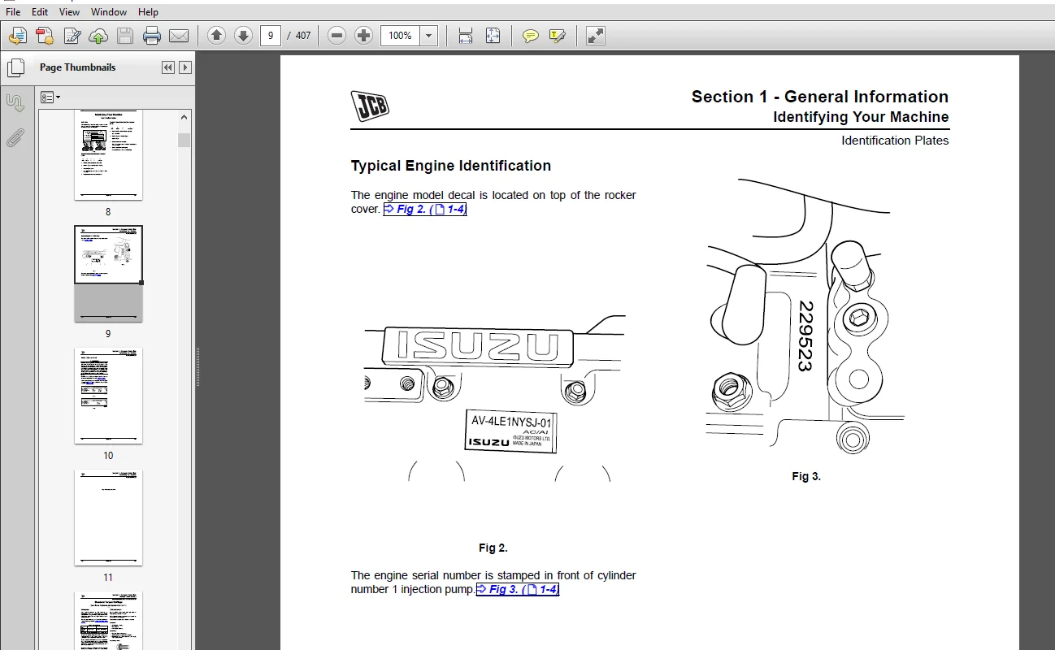Click the serial number '229523' in figure
Viewport: 1055px width, 650px height.
pyautogui.click(x=805, y=336)
